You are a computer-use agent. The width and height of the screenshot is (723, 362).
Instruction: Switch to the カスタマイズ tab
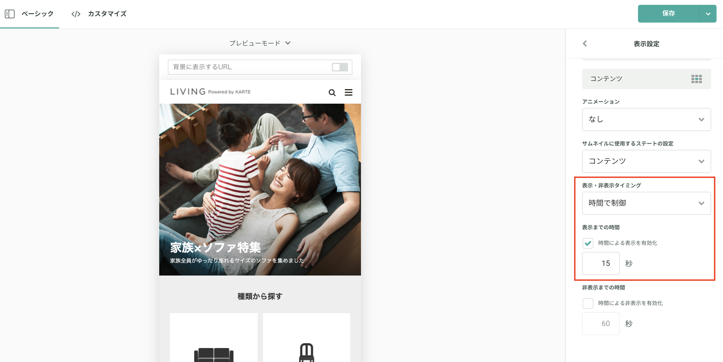(107, 14)
